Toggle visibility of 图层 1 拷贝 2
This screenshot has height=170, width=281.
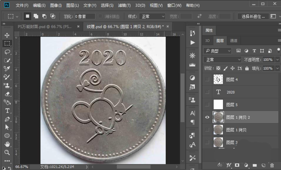click(x=207, y=117)
